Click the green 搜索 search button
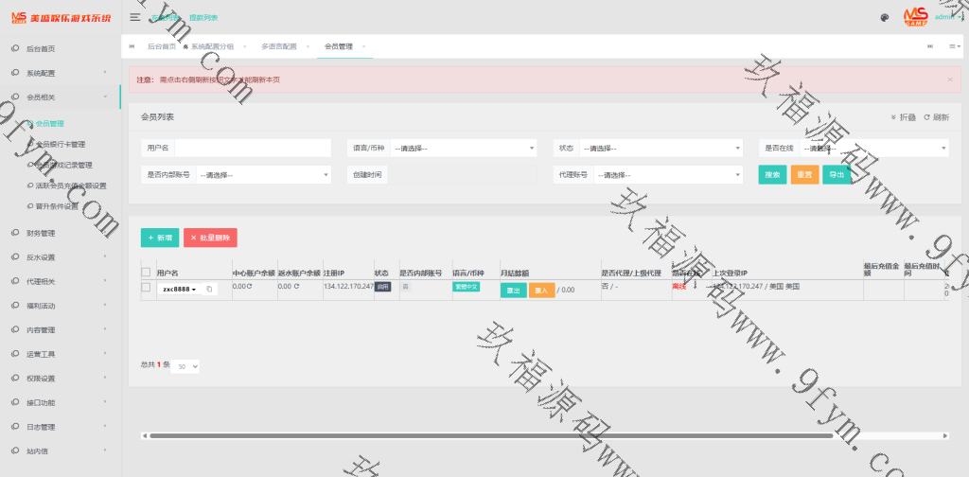 click(x=772, y=175)
